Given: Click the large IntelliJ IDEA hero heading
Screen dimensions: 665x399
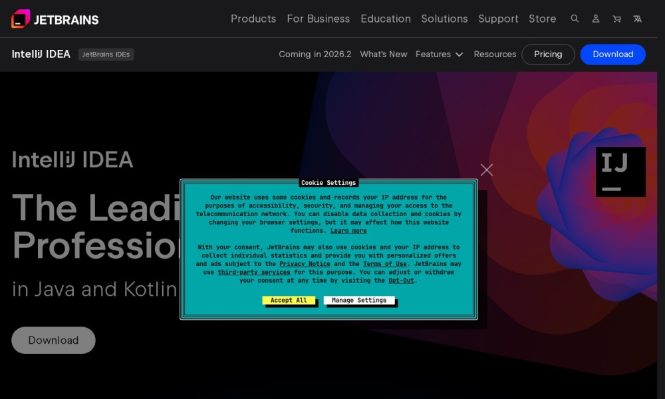Looking at the screenshot, I should coord(72,160).
